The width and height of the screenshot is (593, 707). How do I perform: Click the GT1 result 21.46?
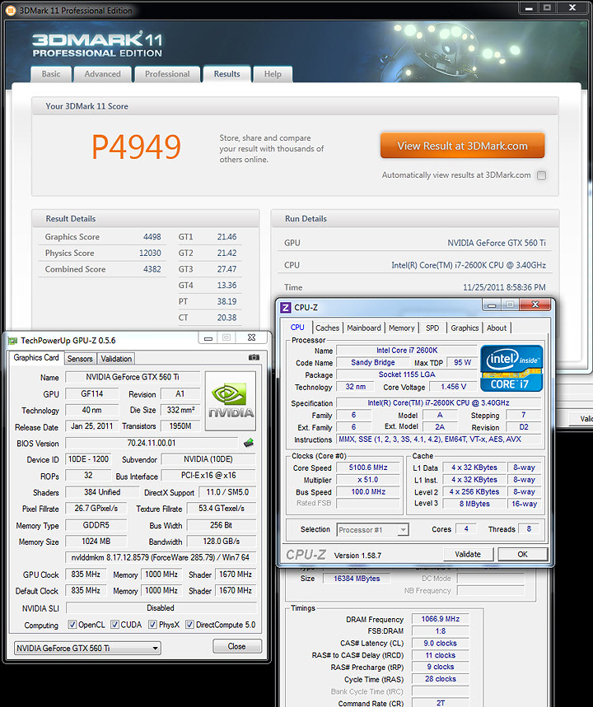pyautogui.click(x=226, y=237)
